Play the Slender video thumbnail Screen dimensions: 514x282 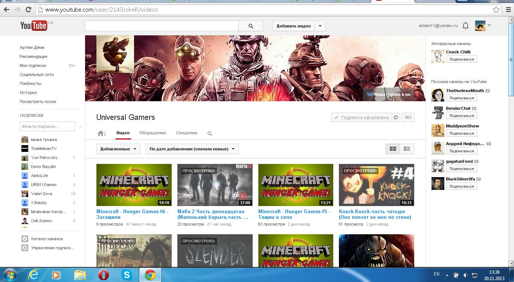(215, 250)
